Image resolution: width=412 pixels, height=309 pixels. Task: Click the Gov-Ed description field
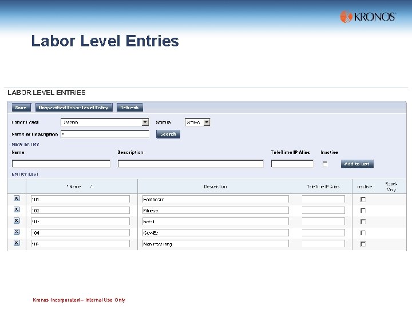click(216, 232)
